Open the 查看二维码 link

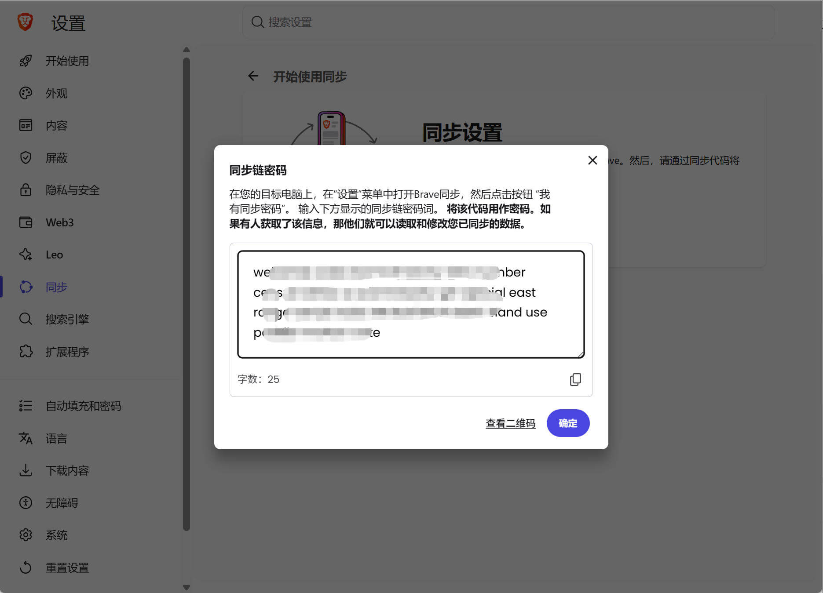510,423
